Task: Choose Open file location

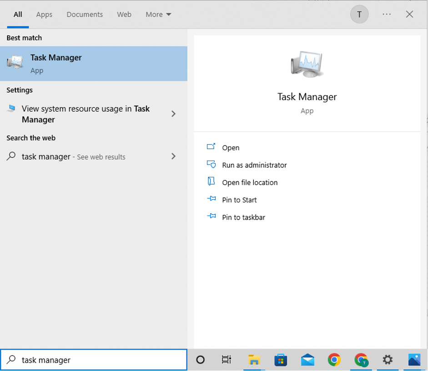Action: [250, 182]
